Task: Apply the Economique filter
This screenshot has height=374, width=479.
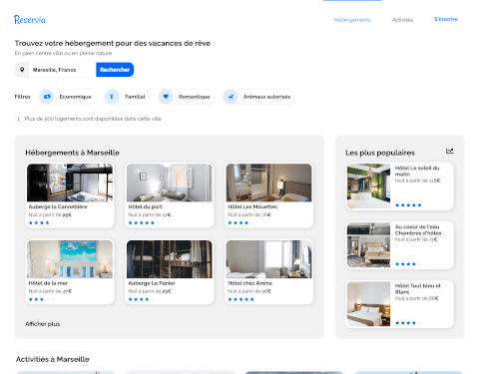Action: tap(67, 97)
